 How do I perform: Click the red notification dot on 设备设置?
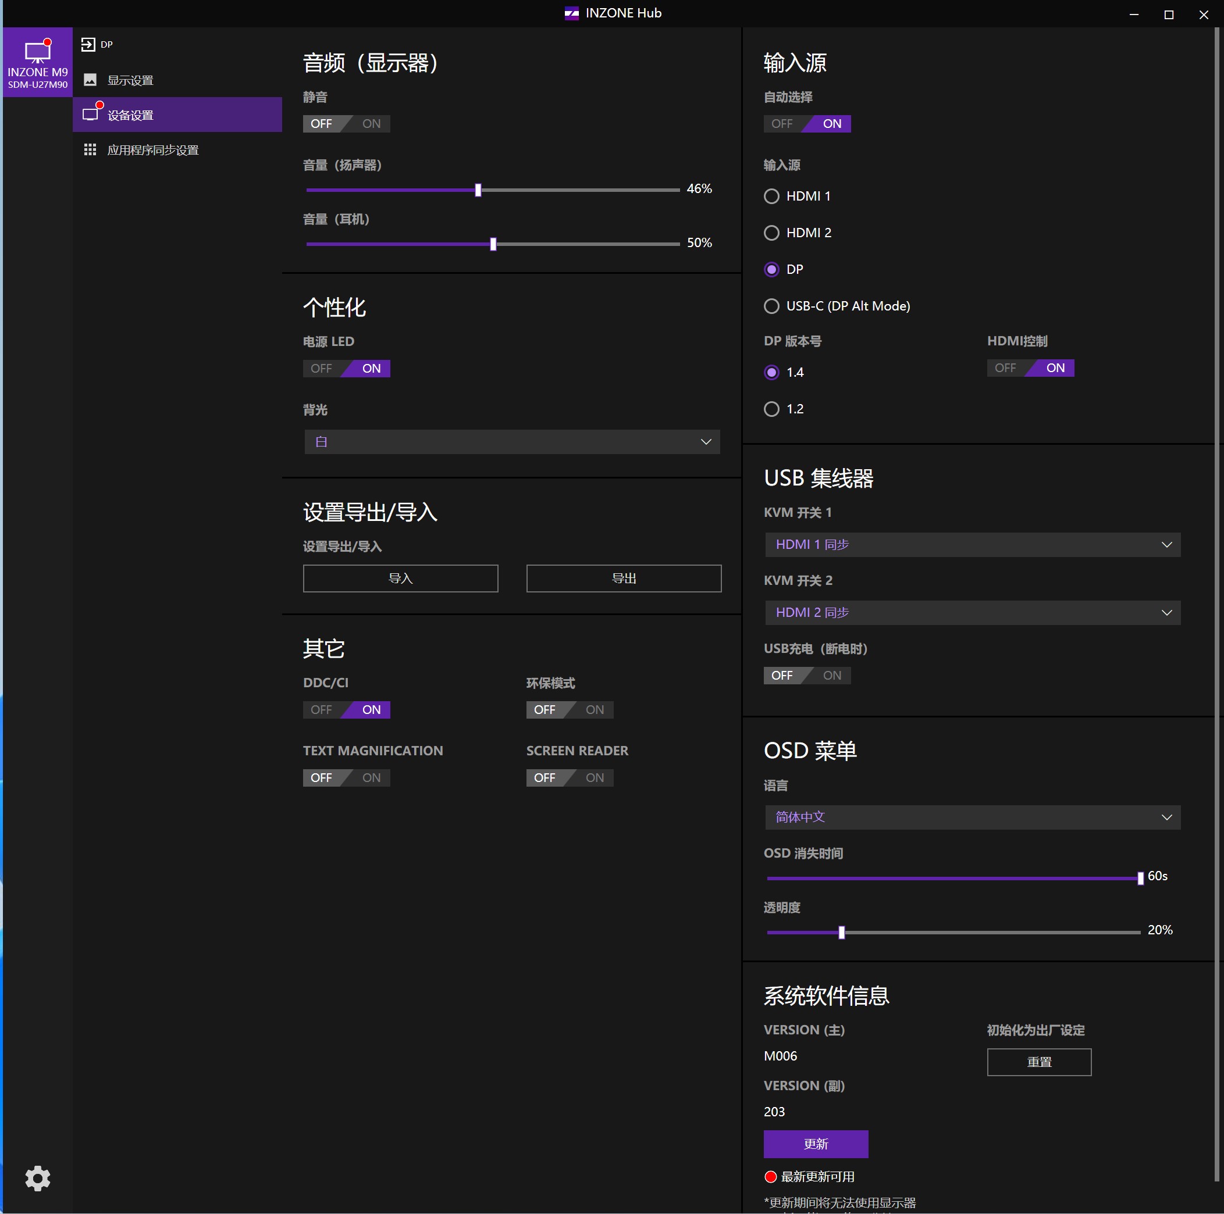coord(101,104)
